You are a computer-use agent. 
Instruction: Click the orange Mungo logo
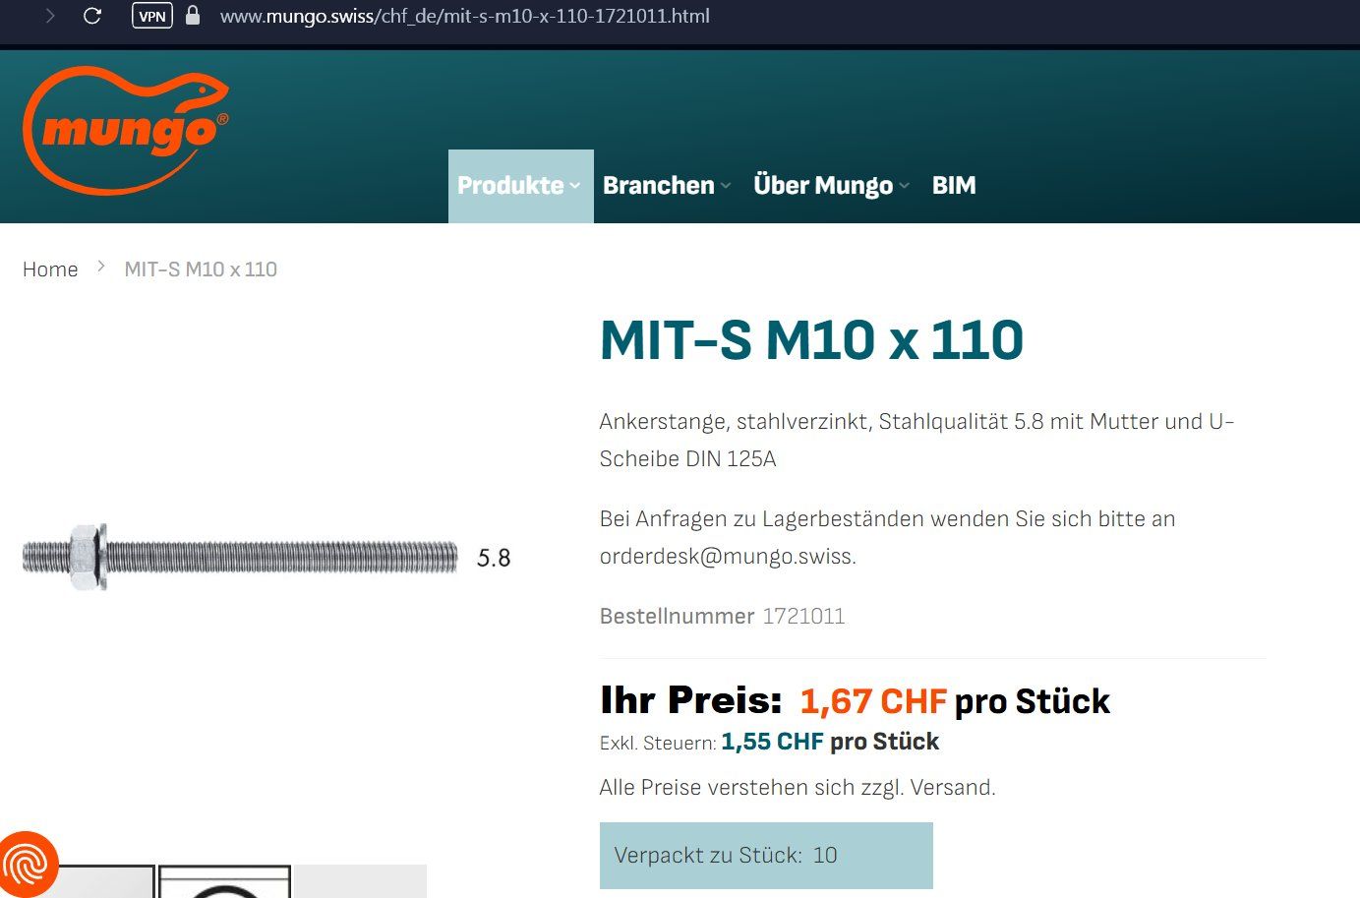coord(125,130)
